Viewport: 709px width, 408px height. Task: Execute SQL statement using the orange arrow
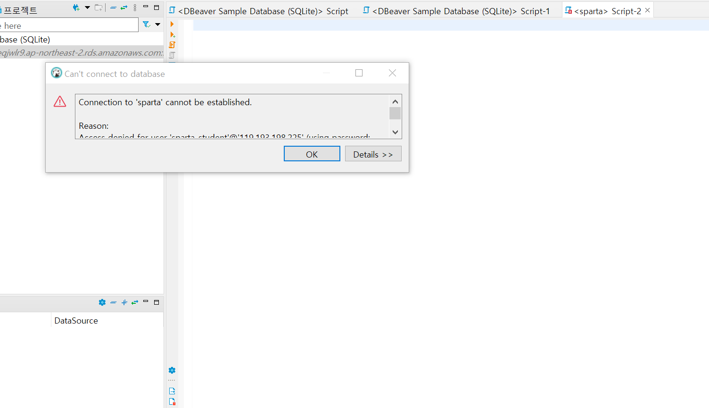coord(172,24)
